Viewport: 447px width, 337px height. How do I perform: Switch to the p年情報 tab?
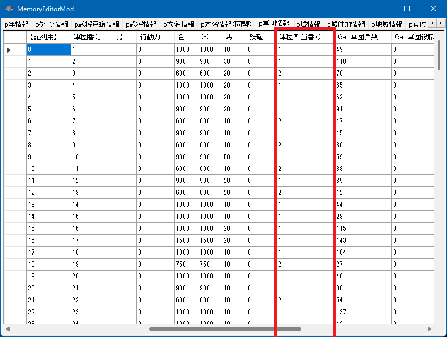pos(16,24)
